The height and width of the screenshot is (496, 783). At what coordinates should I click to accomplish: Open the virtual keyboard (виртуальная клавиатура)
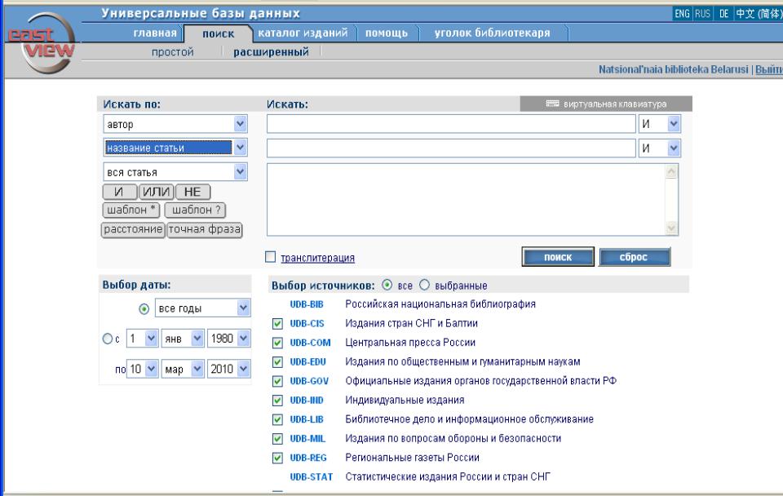606,104
